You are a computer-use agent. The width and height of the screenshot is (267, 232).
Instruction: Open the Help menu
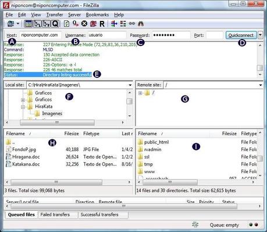(119, 15)
